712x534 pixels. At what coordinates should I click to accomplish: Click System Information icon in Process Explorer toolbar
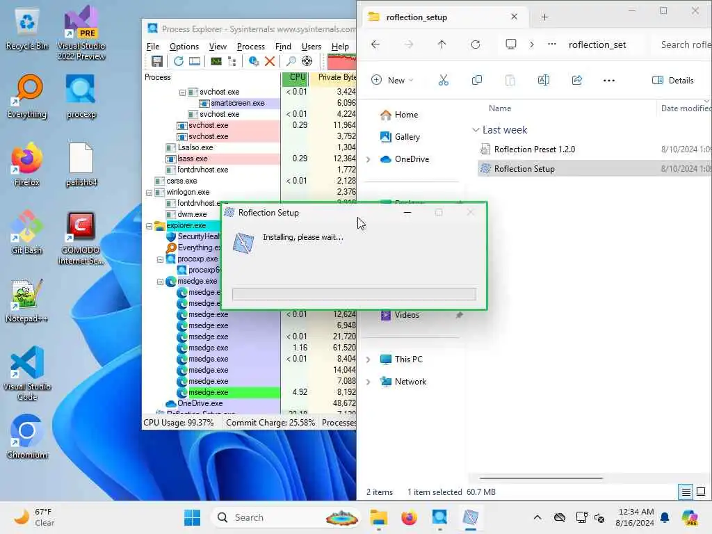[216, 61]
